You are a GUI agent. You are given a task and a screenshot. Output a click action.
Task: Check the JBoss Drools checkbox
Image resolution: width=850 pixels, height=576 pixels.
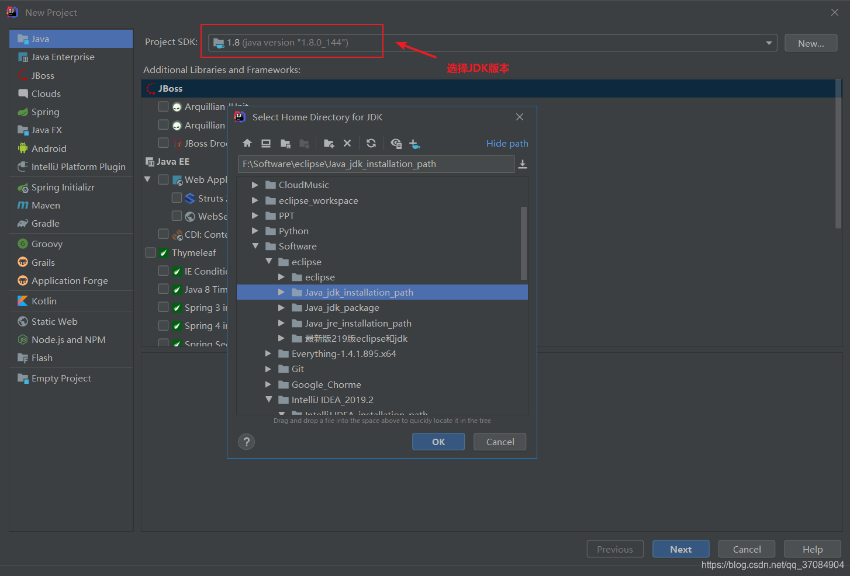[163, 143]
